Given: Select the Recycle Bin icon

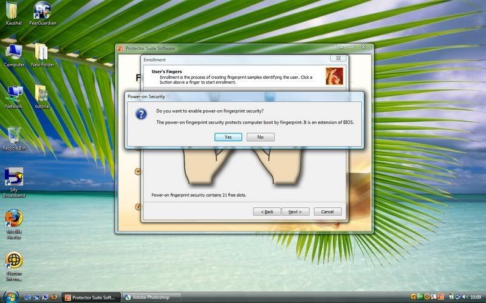Looking at the screenshot, I should (14, 139).
